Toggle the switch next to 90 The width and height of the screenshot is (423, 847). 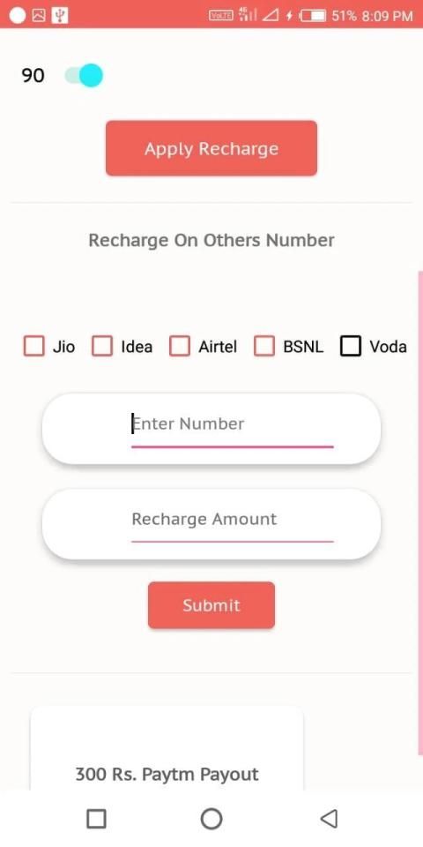click(x=84, y=75)
